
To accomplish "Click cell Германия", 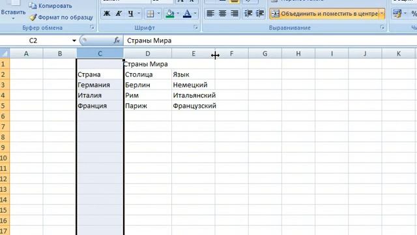I will [x=100, y=85].
